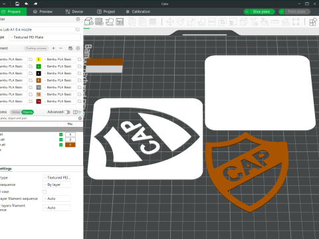Viewport: 319px width, 239px height.
Task: Click the Flushing volumes button
Action: tap(36, 48)
